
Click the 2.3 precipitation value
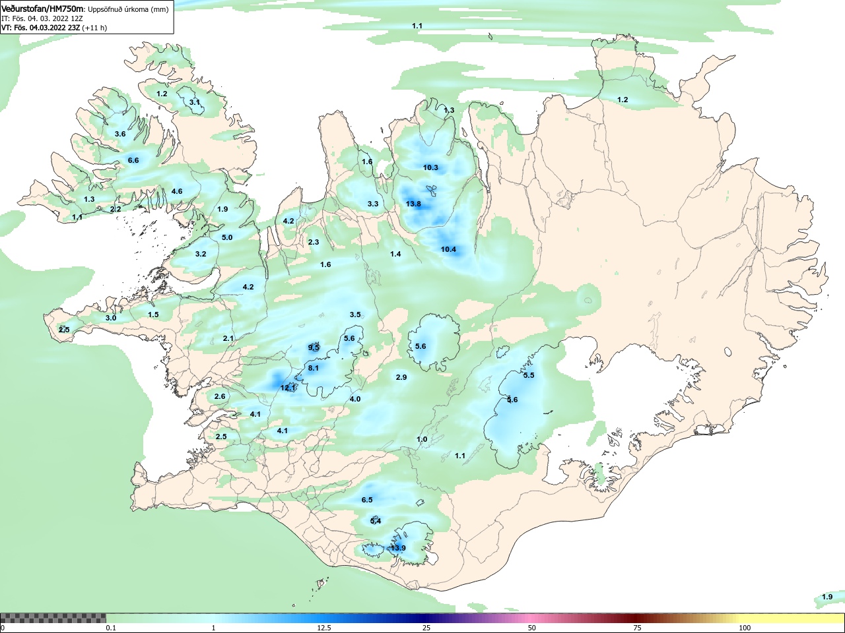coord(314,242)
